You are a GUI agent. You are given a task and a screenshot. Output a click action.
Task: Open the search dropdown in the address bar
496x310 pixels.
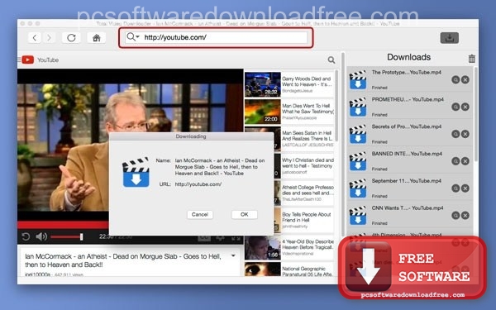point(132,37)
